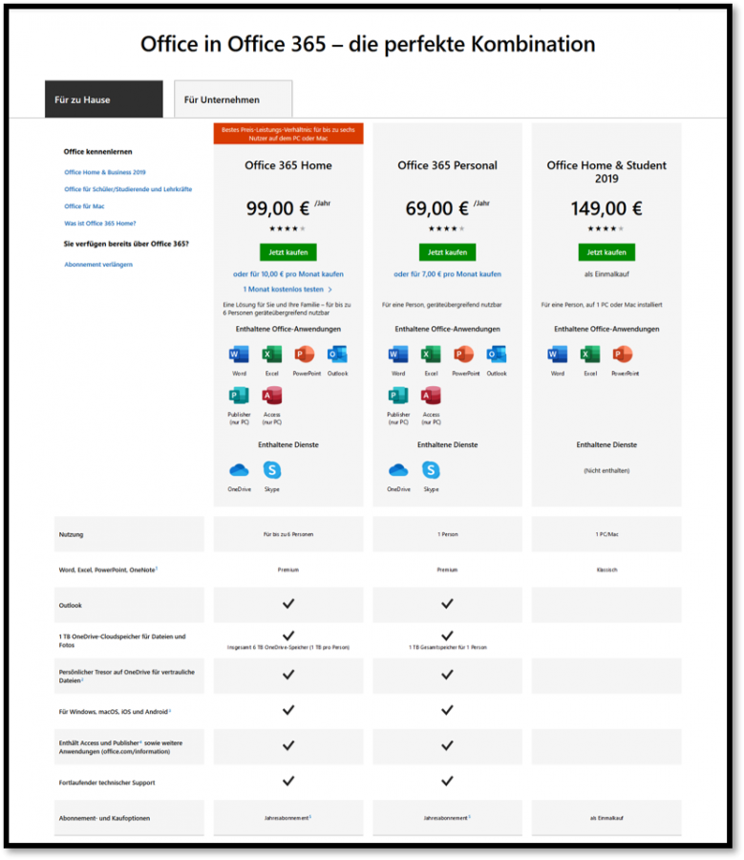Click oder für 7,00 € pro Monat kaufen

447,274
